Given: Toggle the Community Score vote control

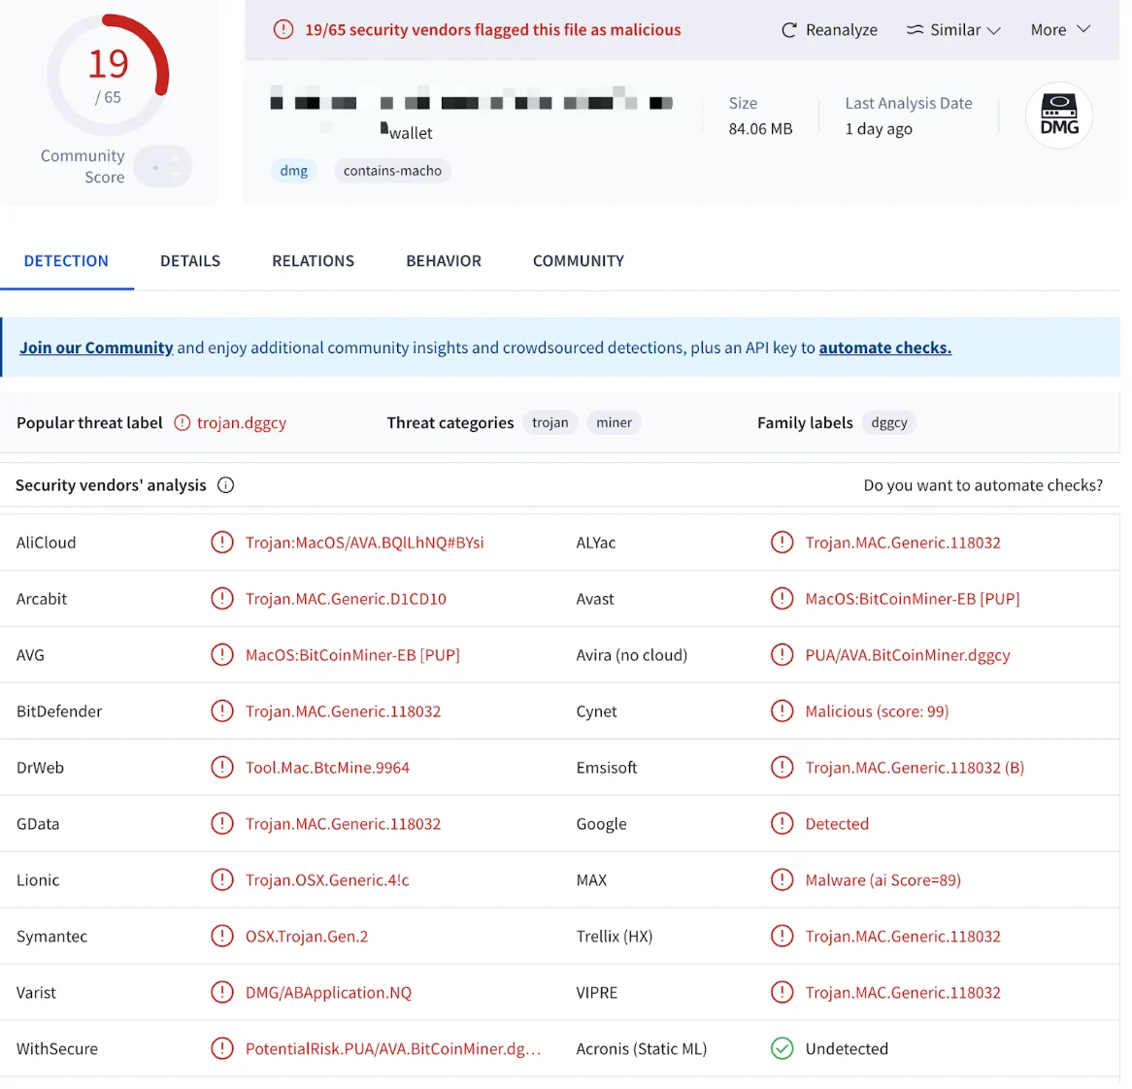Looking at the screenshot, I should click(x=165, y=168).
